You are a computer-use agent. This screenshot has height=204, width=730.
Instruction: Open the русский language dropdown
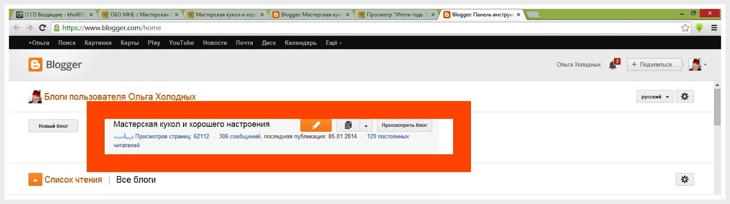pyautogui.click(x=655, y=97)
